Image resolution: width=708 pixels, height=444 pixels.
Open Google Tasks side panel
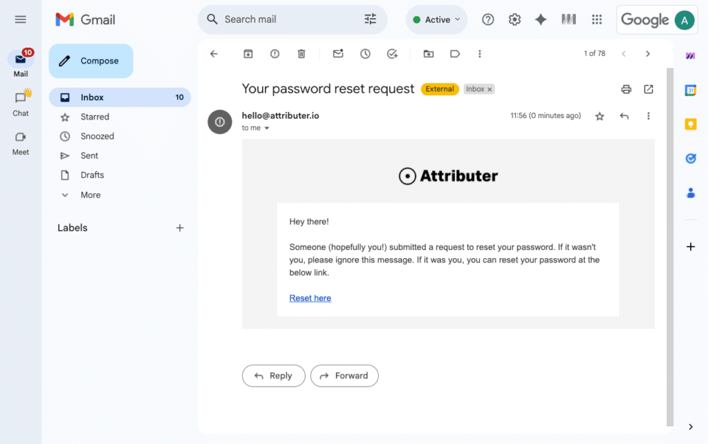pos(691,158)
